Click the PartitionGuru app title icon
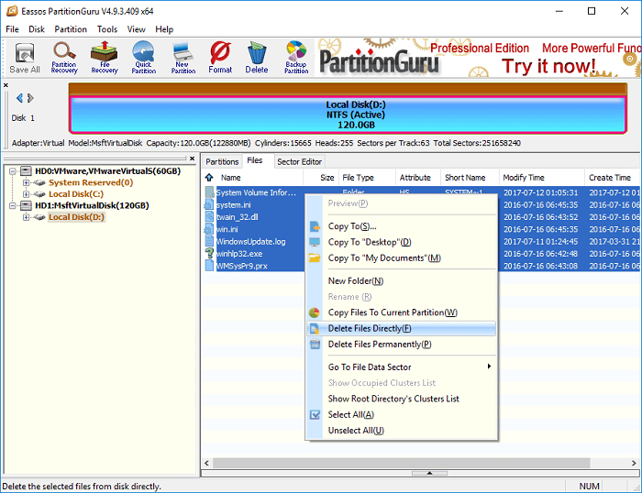This screenshot has width=642, height=493. (12, 11)
